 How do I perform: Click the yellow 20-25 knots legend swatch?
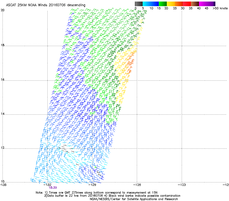click(x=171, y=4)
